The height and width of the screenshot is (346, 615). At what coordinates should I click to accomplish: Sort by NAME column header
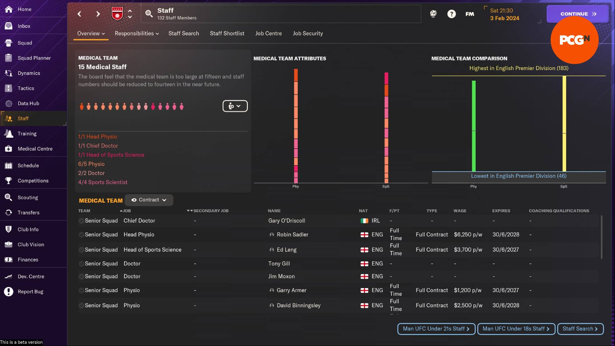pyautogui.click(x=274, y=211)
